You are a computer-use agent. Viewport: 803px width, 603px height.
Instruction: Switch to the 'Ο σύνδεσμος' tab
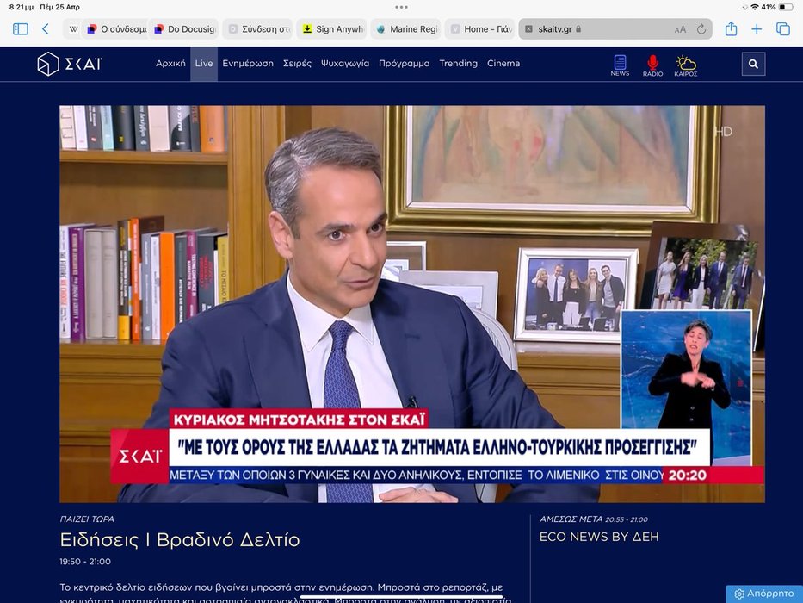[x=117, y=29]
